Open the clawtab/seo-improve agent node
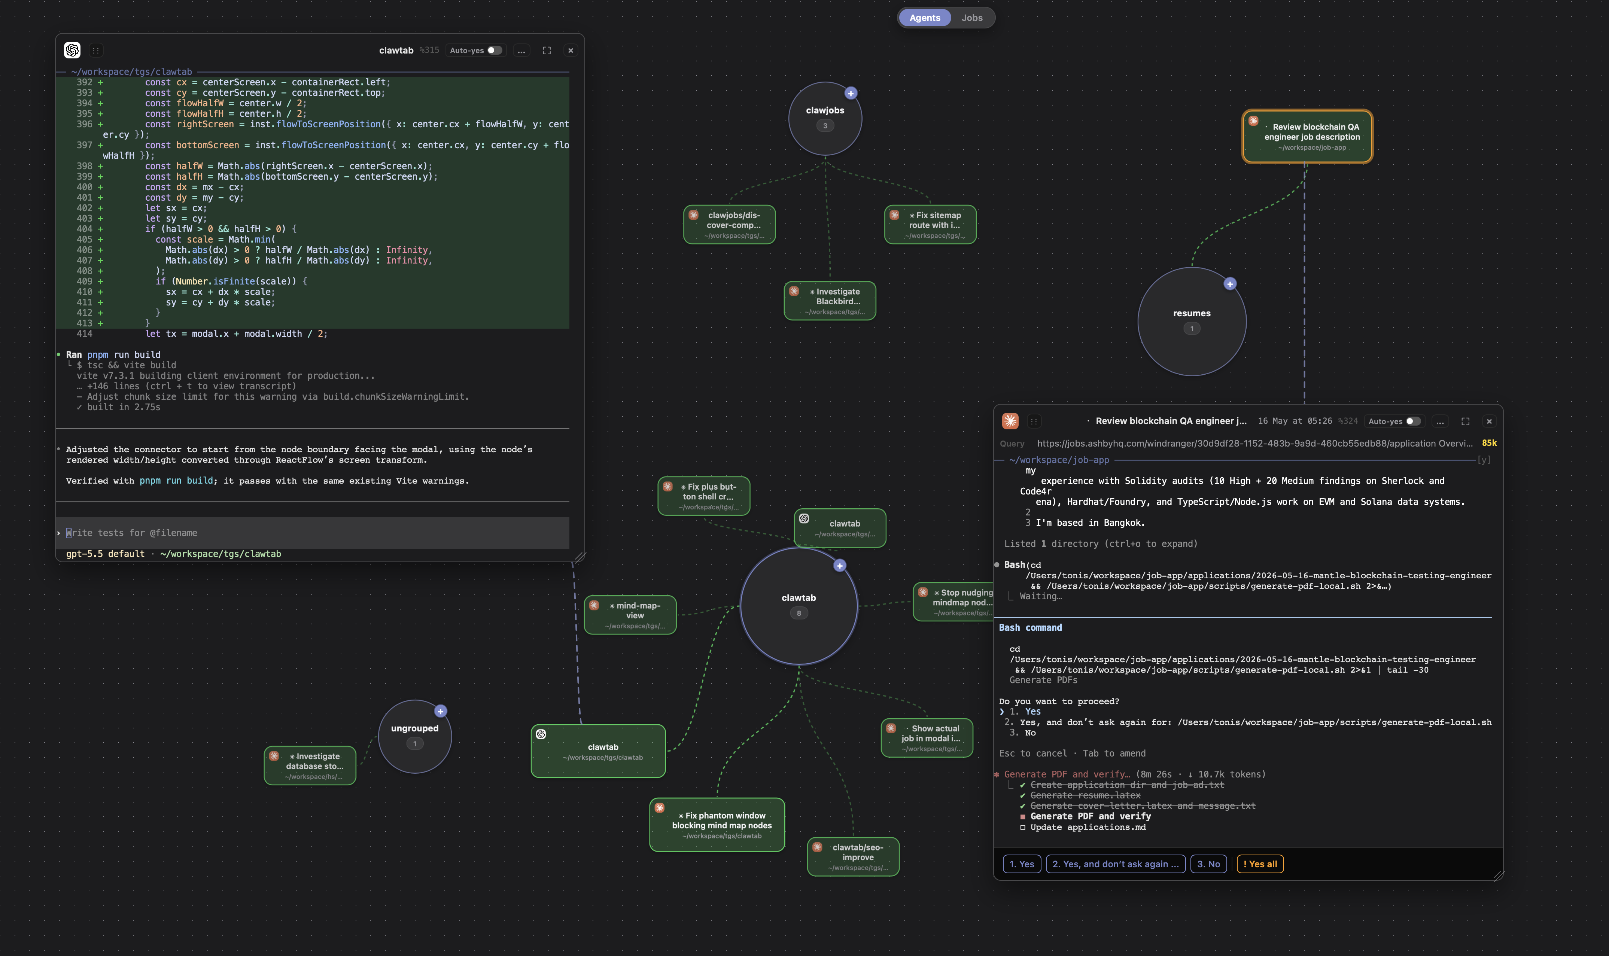Screen dimensions: 1609x956 tap(853, 857)
